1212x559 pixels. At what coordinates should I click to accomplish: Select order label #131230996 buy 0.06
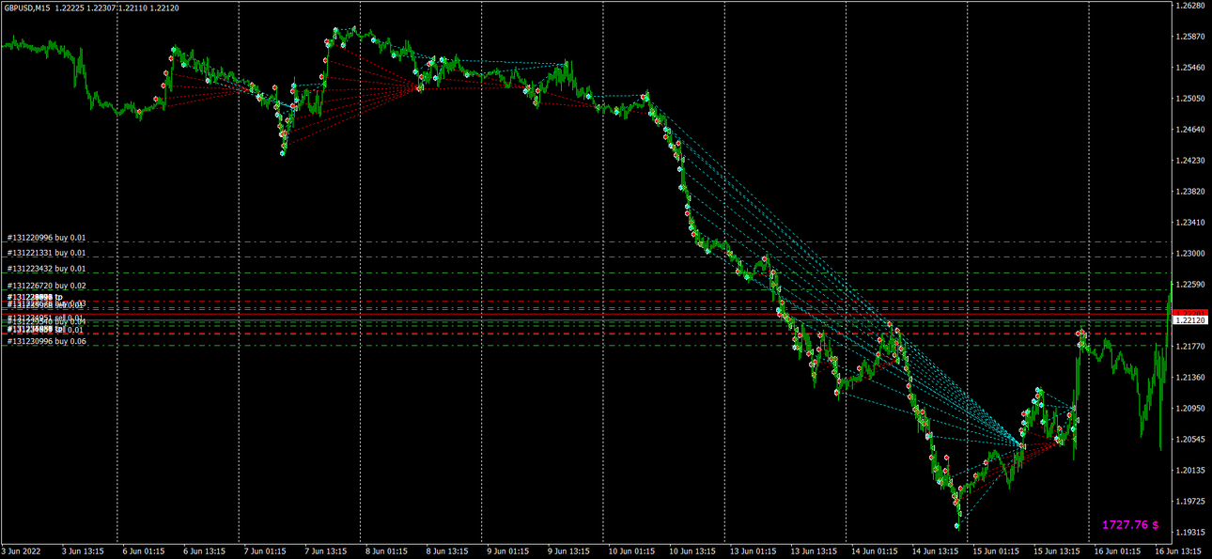coord(46,342)
